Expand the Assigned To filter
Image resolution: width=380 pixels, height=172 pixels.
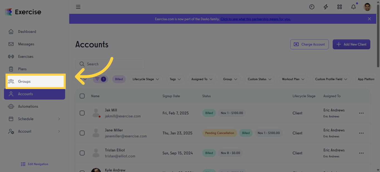click(202, 79)
